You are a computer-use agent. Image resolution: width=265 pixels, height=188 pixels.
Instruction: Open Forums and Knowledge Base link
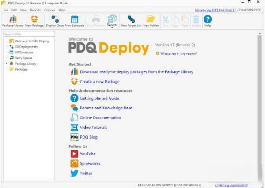pyautogui.click(x=106, y=108)
